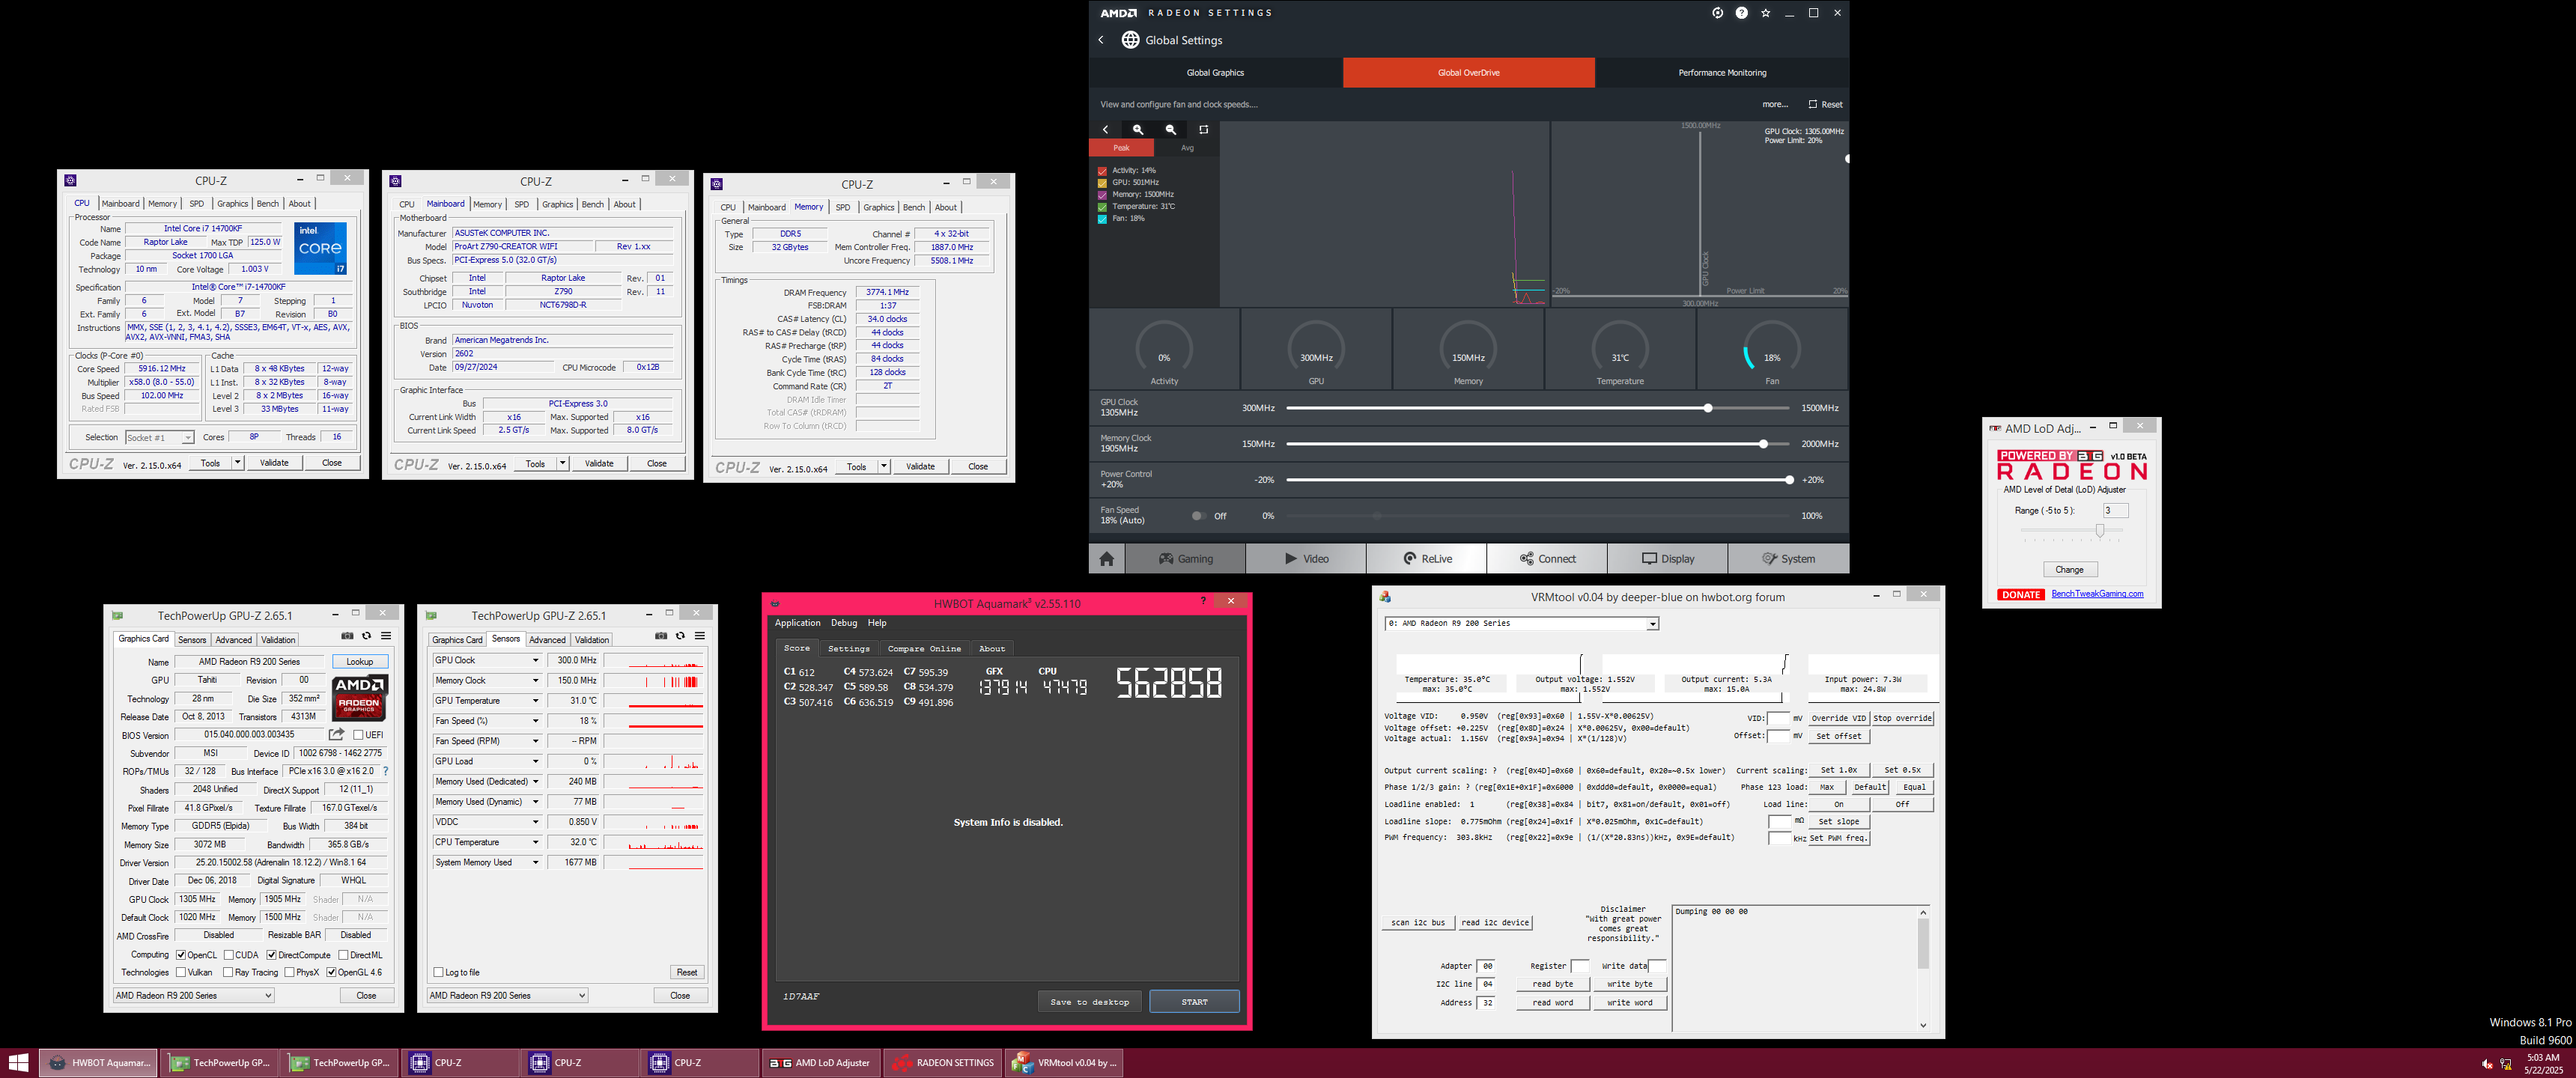Open hamburger menu in GPU-Z Graphics Card window
This screenshot has height=1078, width=2576.
[x=386, y=636]
